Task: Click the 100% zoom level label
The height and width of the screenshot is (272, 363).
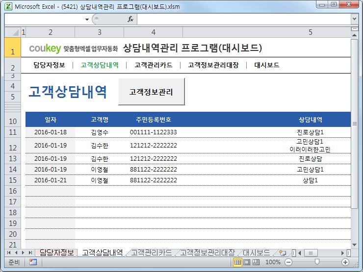Action: (273, 262)
